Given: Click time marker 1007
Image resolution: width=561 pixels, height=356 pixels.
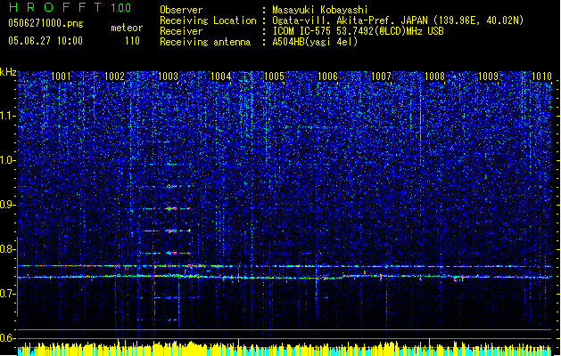Looking at the screenshot, I should click(x=381, y=77).
